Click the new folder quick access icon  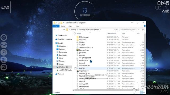(61, 23)
